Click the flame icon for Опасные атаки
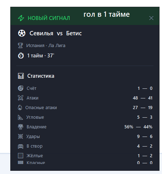The height and width of the screenshot is (174, 162). click(20, 107)
